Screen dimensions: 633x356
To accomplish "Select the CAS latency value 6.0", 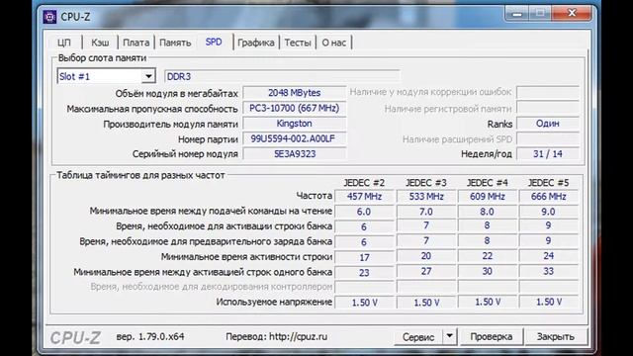I will click(365, 212).
